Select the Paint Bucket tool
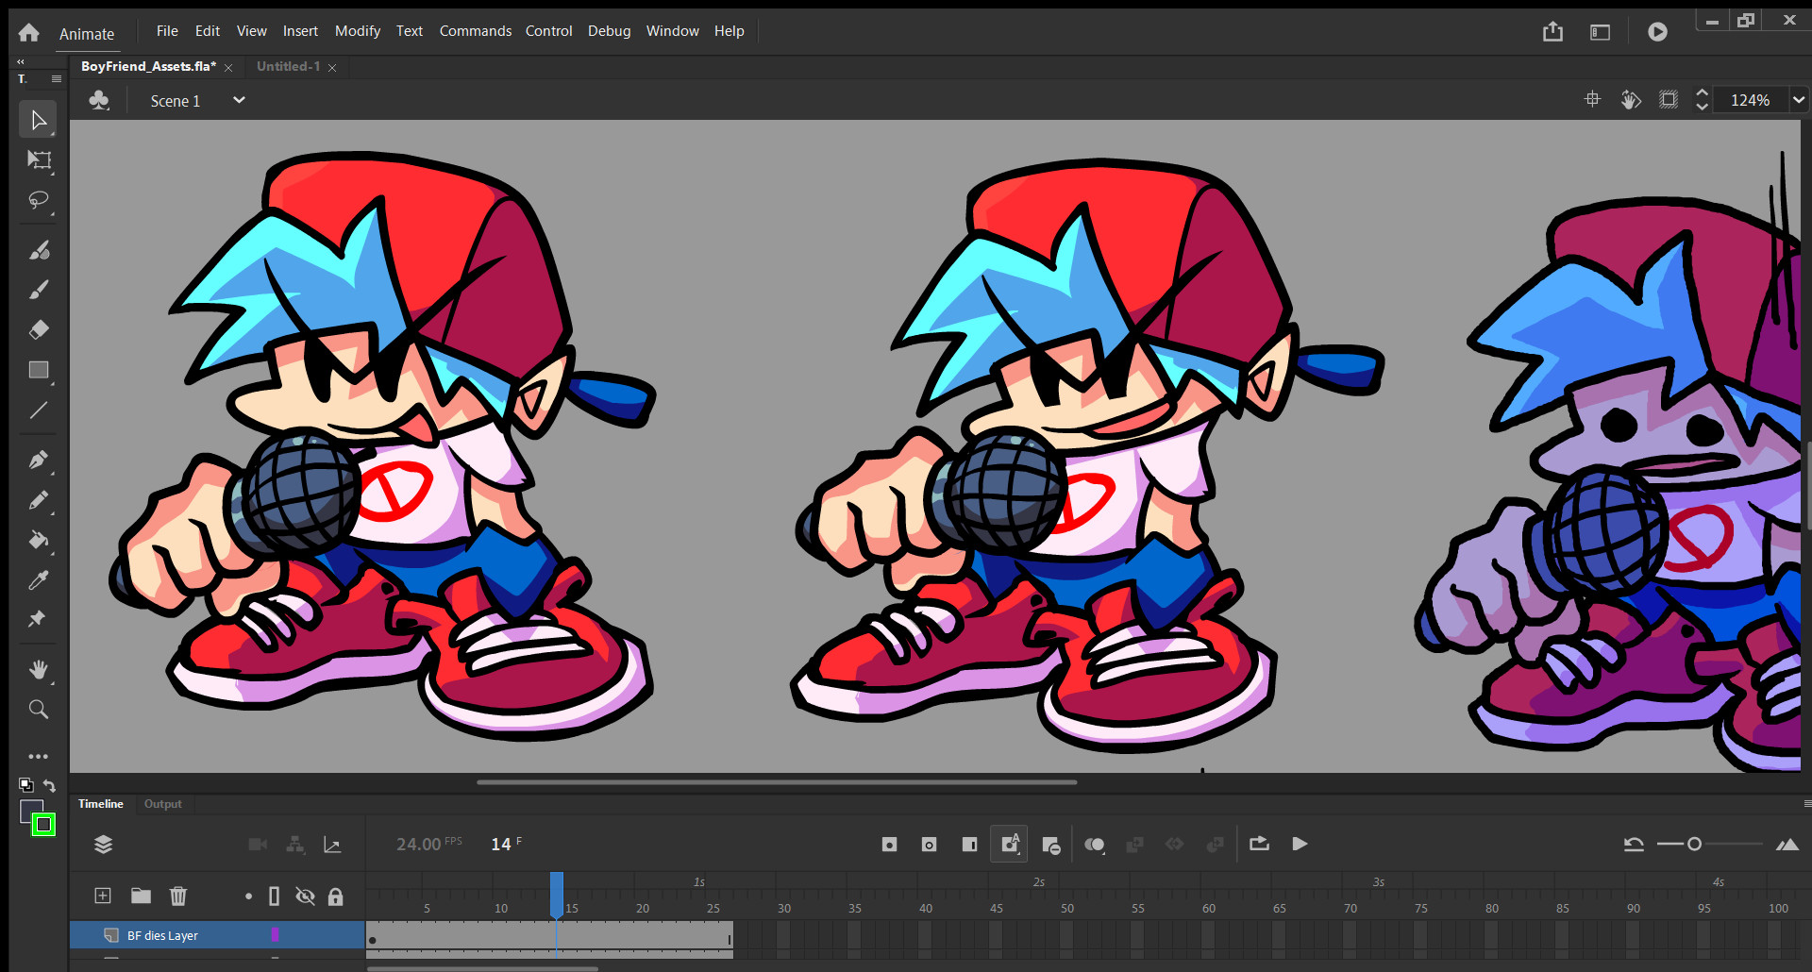The height and width of the screenshot is (972, 1812). (x=38, y=540)
